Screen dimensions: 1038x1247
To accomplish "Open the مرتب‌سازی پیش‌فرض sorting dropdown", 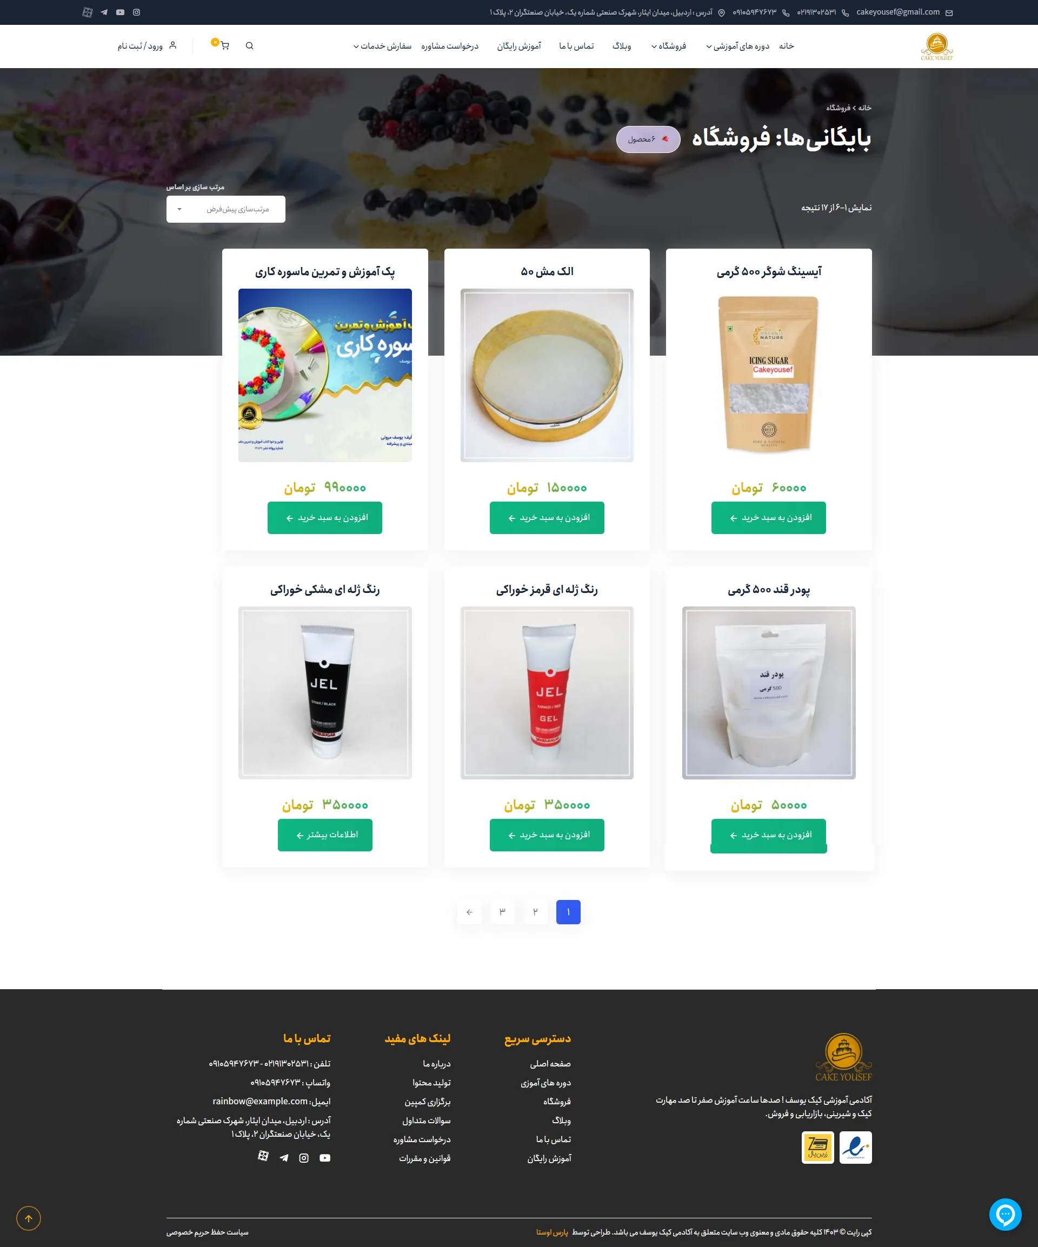I will 225,209.
